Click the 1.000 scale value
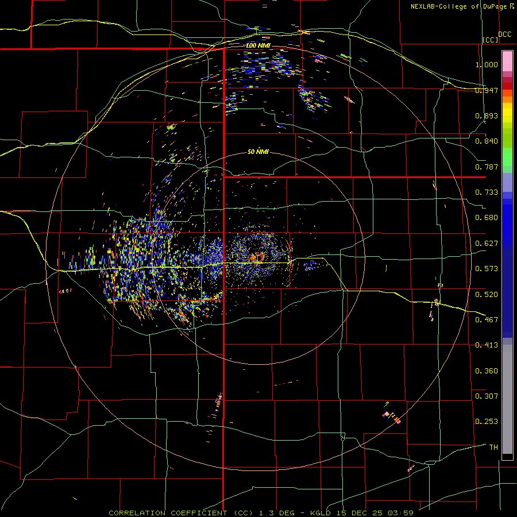This screenshot has width=517, height=517. point(487,64)
